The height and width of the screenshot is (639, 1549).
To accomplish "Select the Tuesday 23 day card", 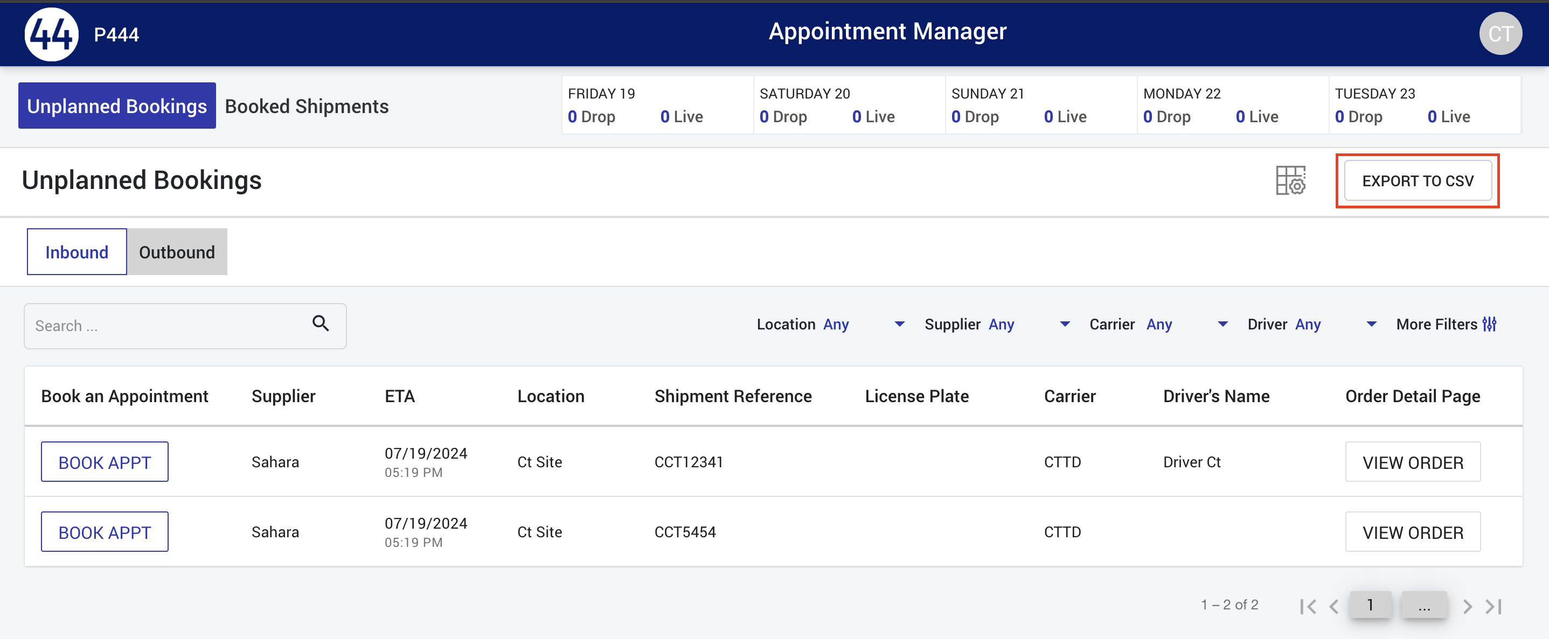I will click(1425, 104).
